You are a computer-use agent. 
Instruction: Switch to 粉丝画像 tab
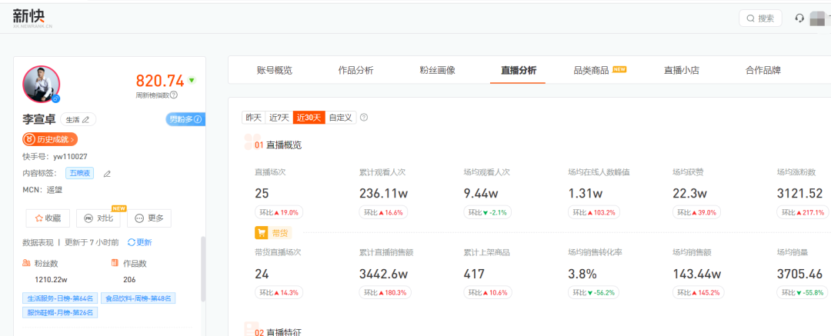click(x=437, y=71)
